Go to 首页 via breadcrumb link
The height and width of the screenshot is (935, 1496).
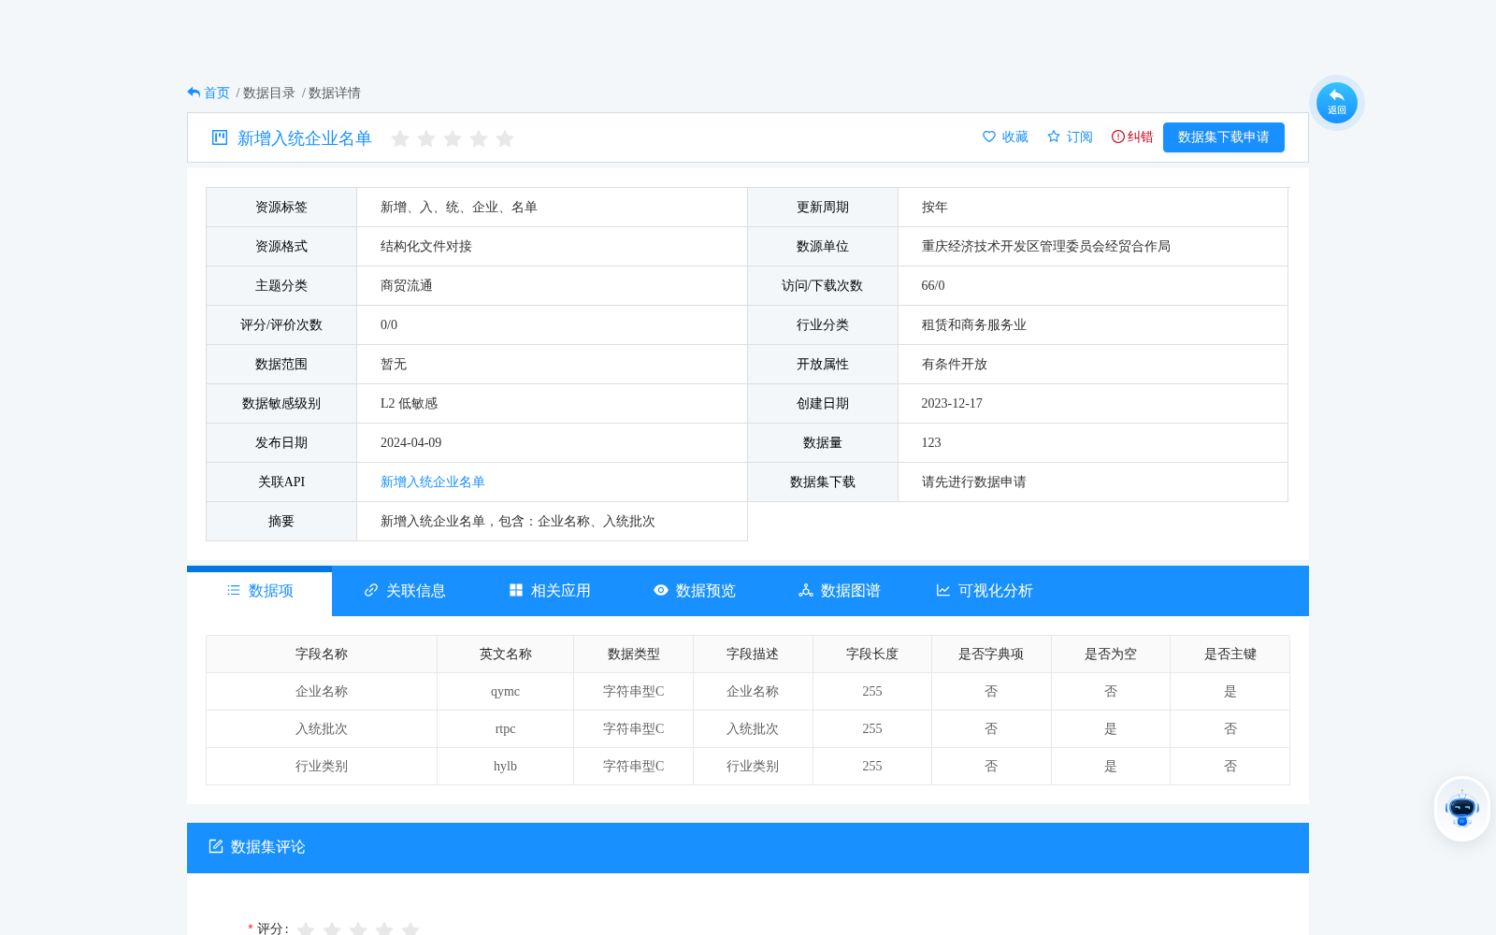[217, 93]
